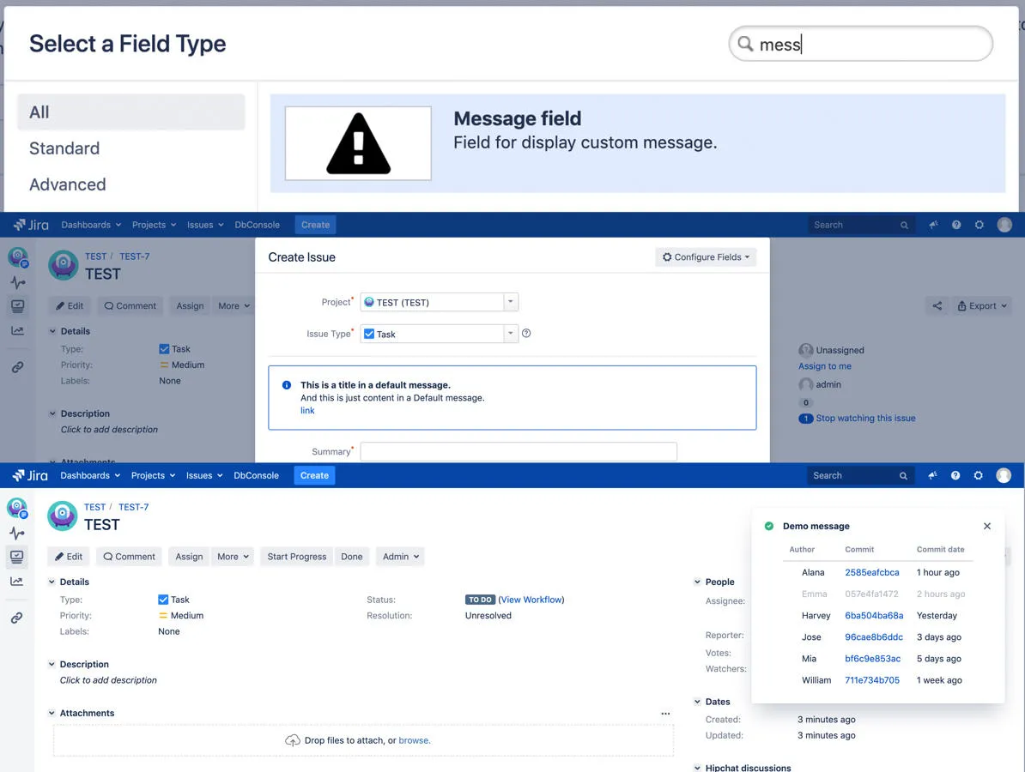Click 'Assign to me' link
The image size is (1025, 772).
pyautogui.click(x=825, y=366)
